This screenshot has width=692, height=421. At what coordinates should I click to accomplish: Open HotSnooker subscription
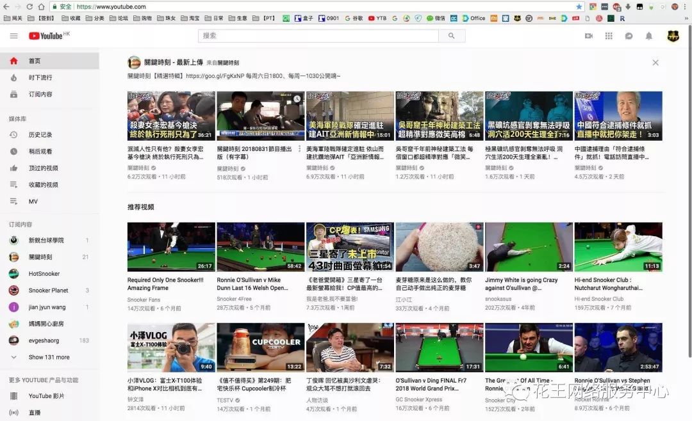(x=49, y=274)
